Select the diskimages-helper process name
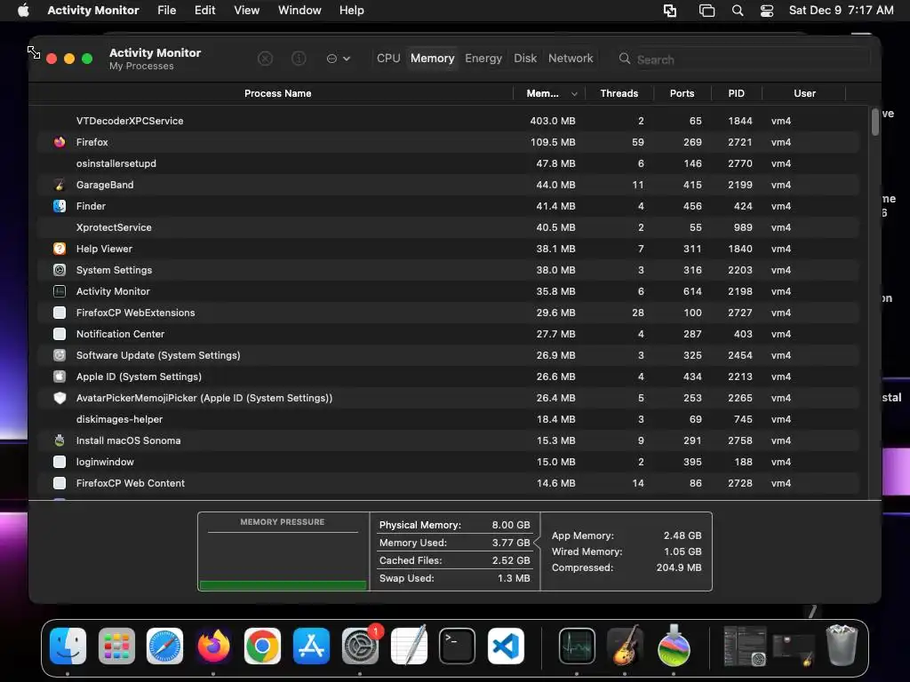 [119, 419]
